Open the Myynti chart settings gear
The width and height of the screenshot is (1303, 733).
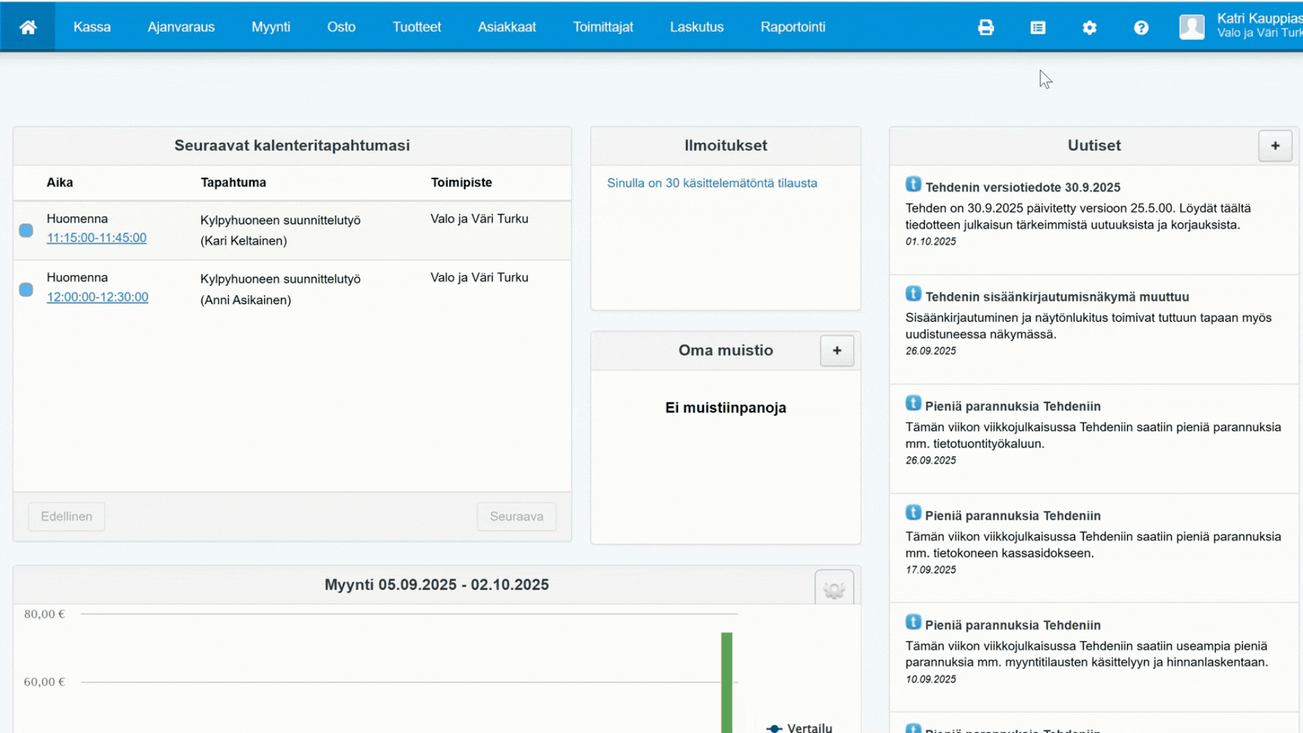pos(833,589)
